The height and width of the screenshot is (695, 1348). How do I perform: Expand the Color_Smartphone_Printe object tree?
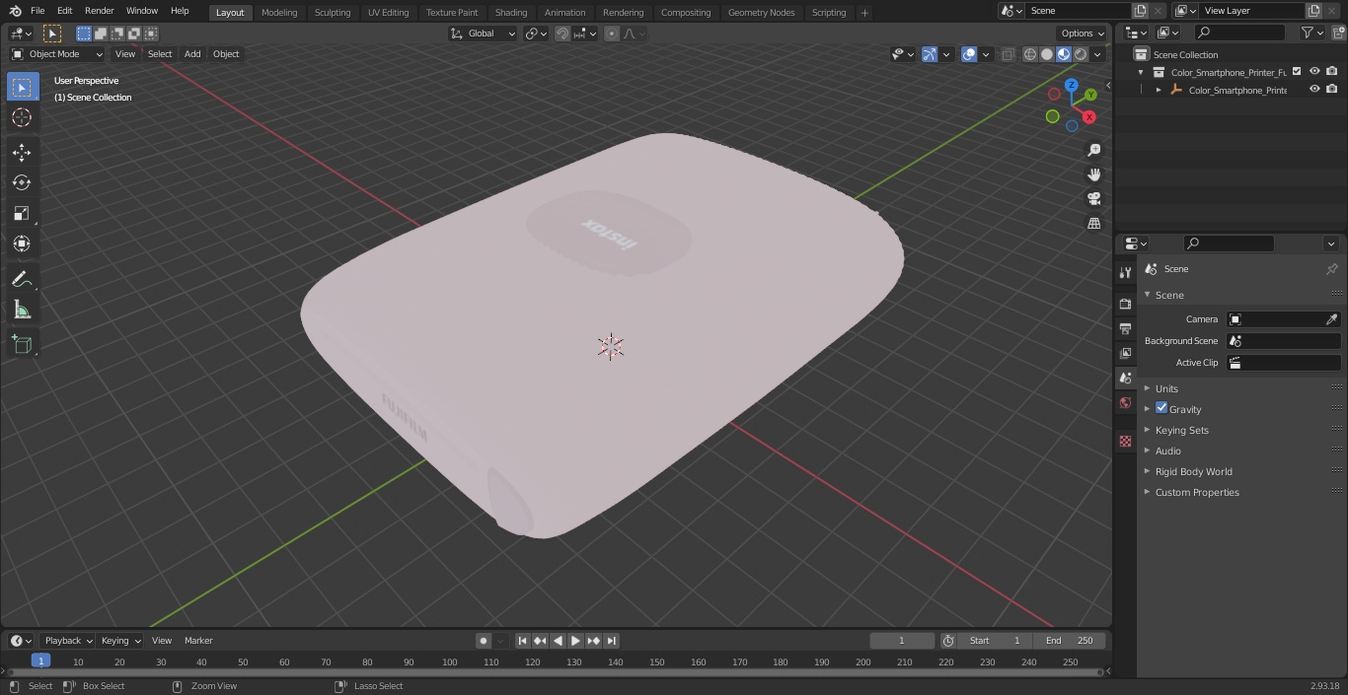[x=1159, y=90]
